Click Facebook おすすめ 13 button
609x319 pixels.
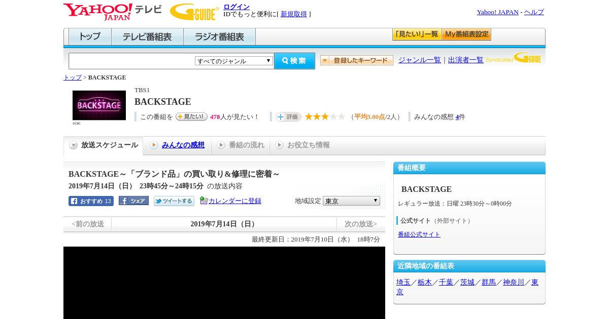point(91,201)
